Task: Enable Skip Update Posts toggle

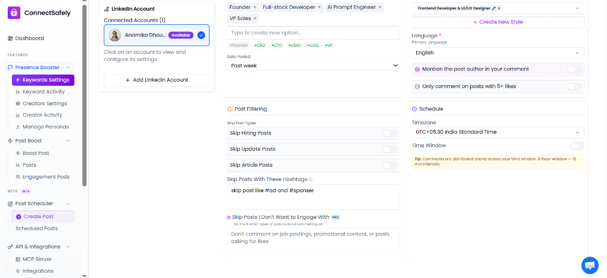Action: pyautogui.click(x=389, y=150)
